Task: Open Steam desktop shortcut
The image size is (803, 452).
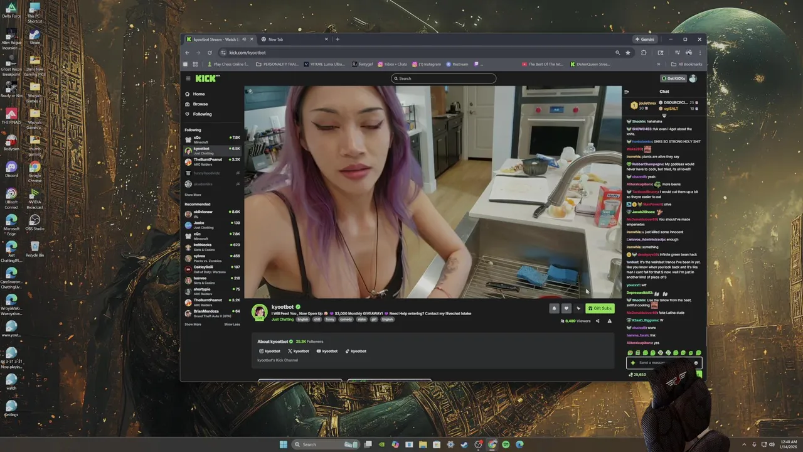Action: (35, 36)
